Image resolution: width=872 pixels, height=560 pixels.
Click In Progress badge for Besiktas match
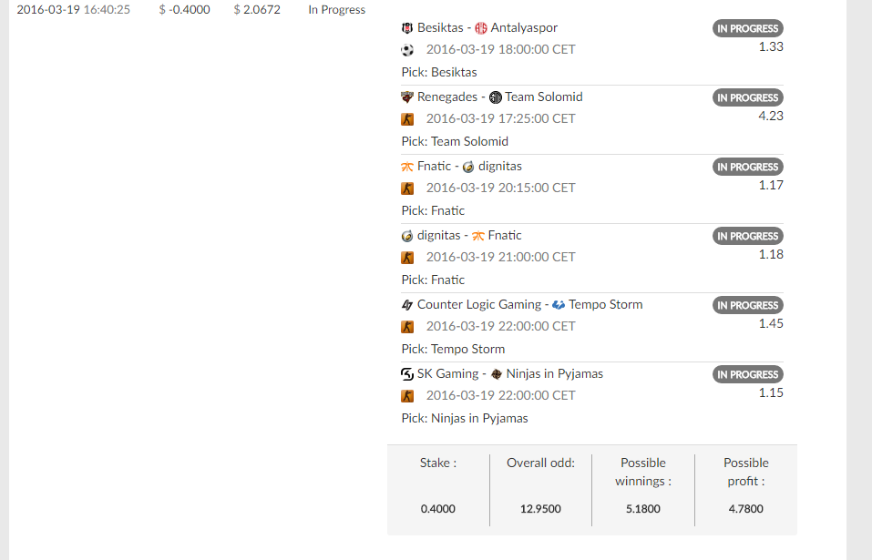(x=748, y=28)
